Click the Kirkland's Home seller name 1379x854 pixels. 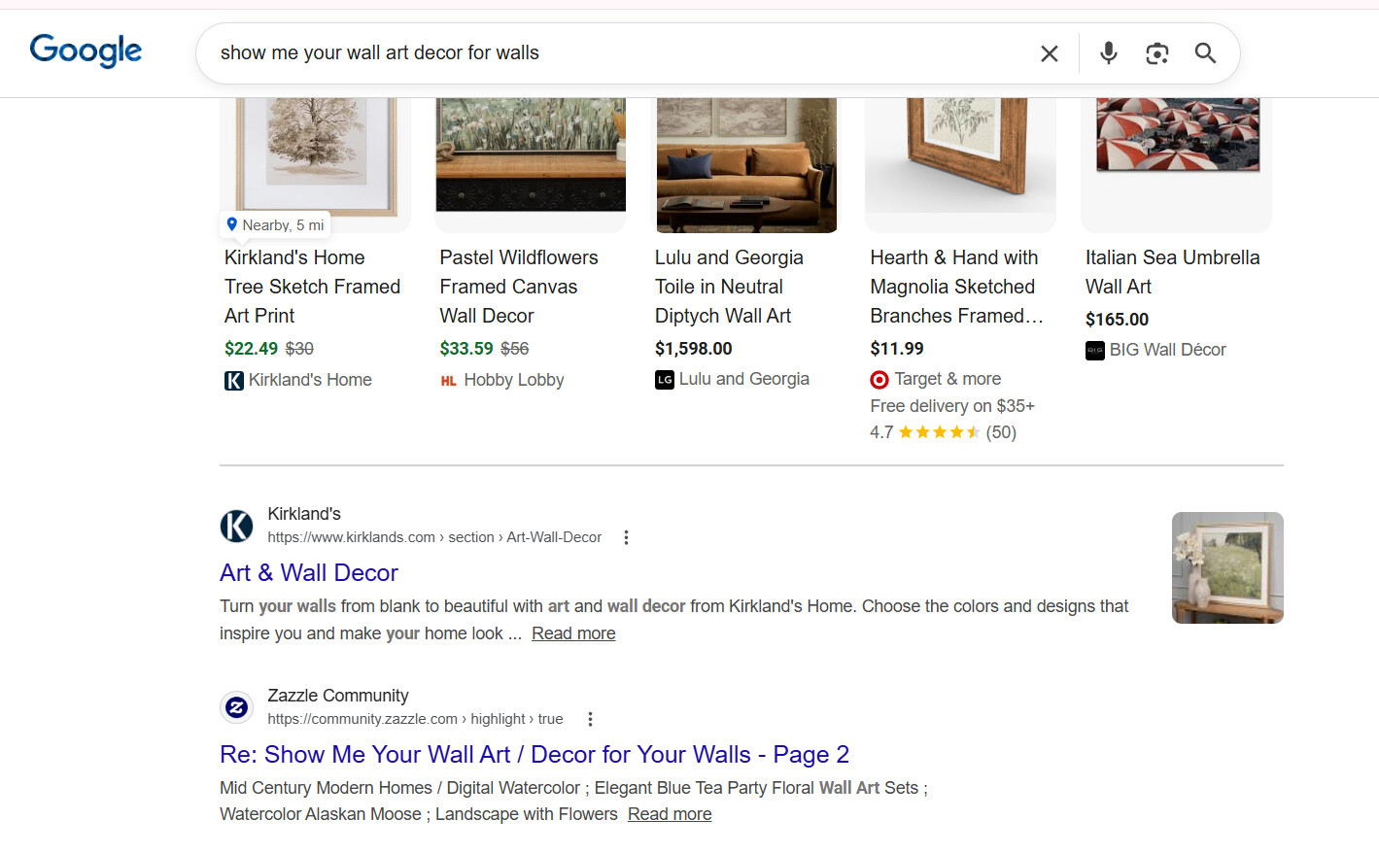click(x=310, y=380)
